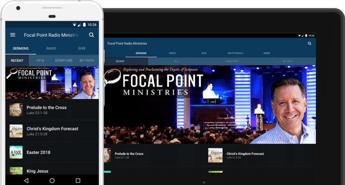Open the FP-U sub-tab on the phone
The height and width of the screenshot is (185, 345).
click(x=40, y=61)
